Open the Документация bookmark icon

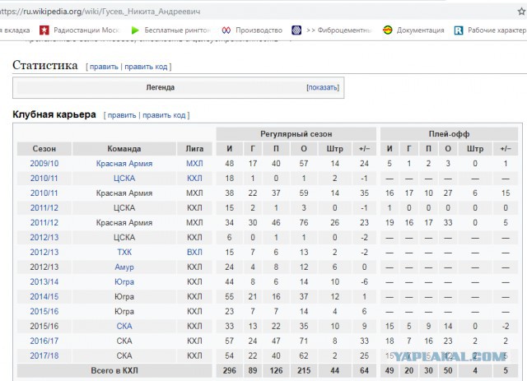pyautogui.click(x=388, y=30)
